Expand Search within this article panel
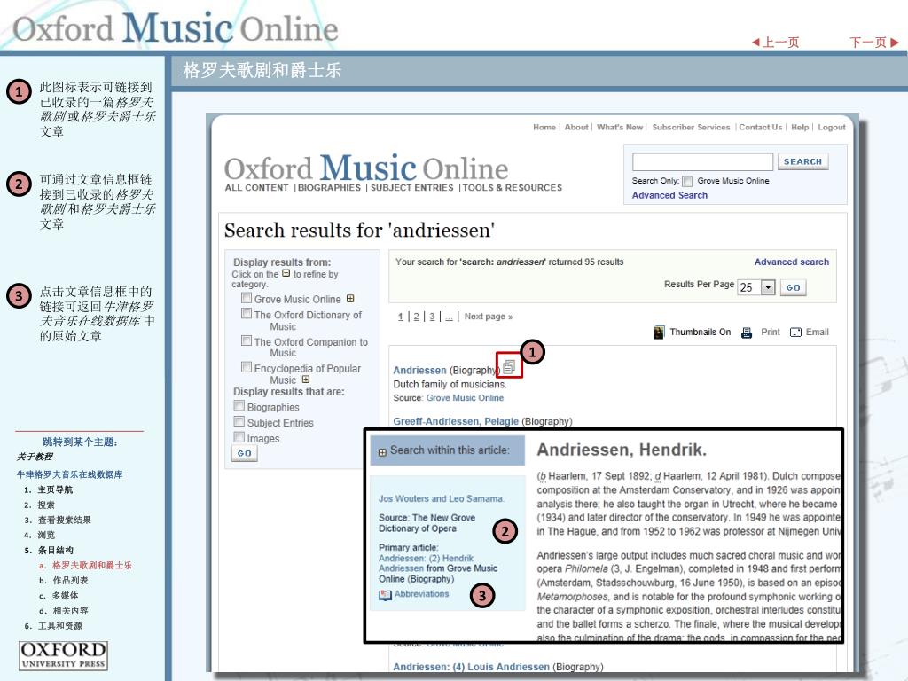This screenshot has width=908, height=681. coord(382,452)
